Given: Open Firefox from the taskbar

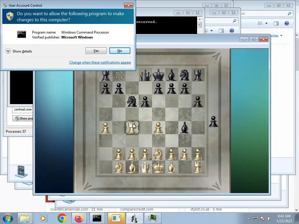Looking at the screenshot, I should (x=79, y=218).
